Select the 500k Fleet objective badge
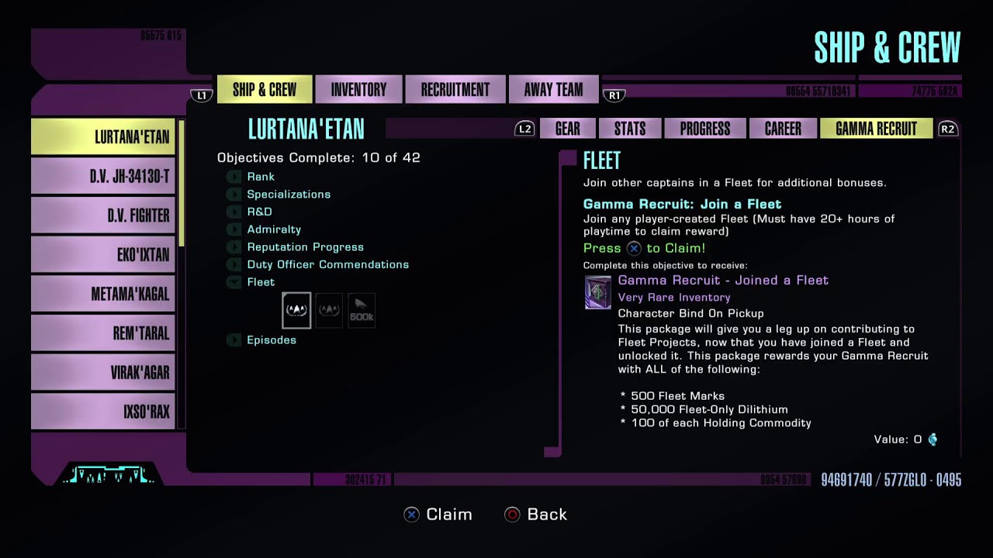This screenshot has width=993, height=558. pyautogui.click(x=362, y=310)
